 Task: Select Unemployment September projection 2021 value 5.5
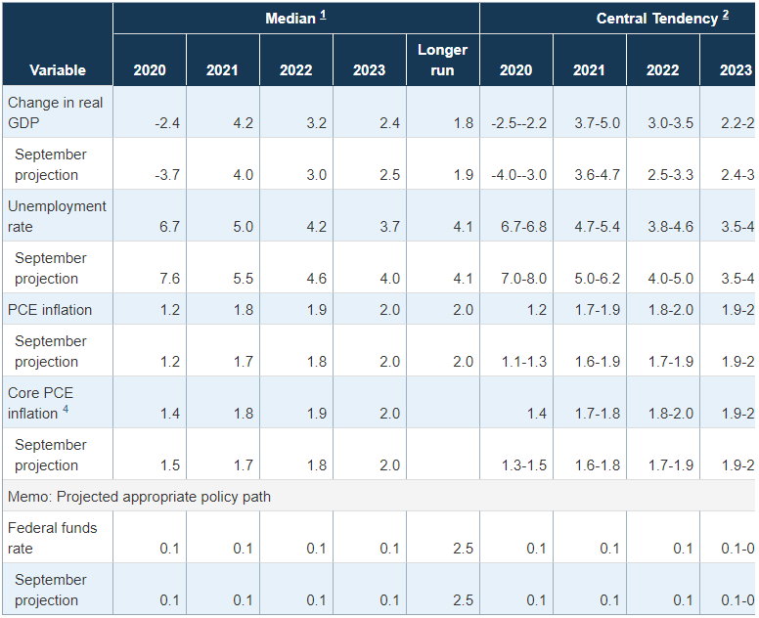pos(243,279)
